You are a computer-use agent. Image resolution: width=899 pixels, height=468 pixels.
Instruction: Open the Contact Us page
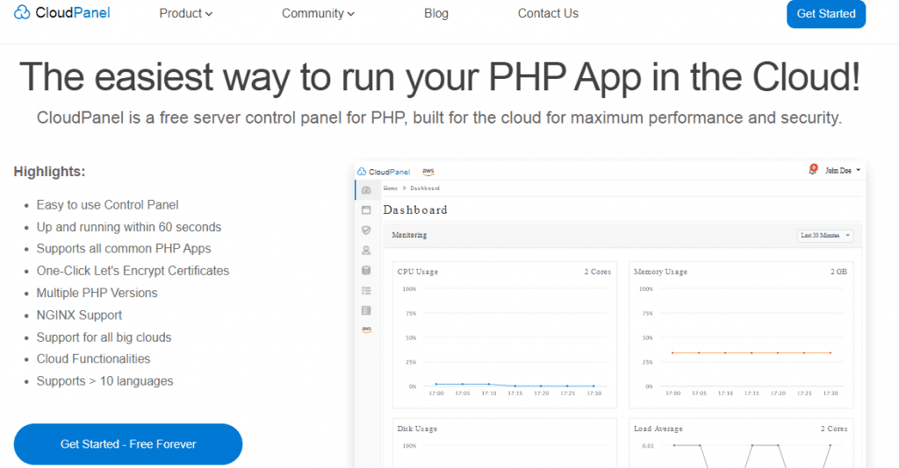548,13
